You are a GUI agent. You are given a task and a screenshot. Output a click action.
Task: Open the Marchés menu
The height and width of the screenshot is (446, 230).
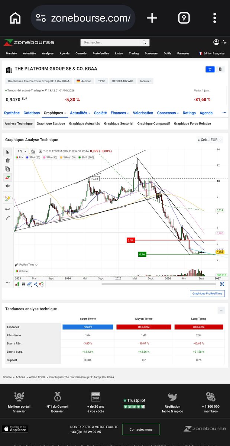(12, 54)
